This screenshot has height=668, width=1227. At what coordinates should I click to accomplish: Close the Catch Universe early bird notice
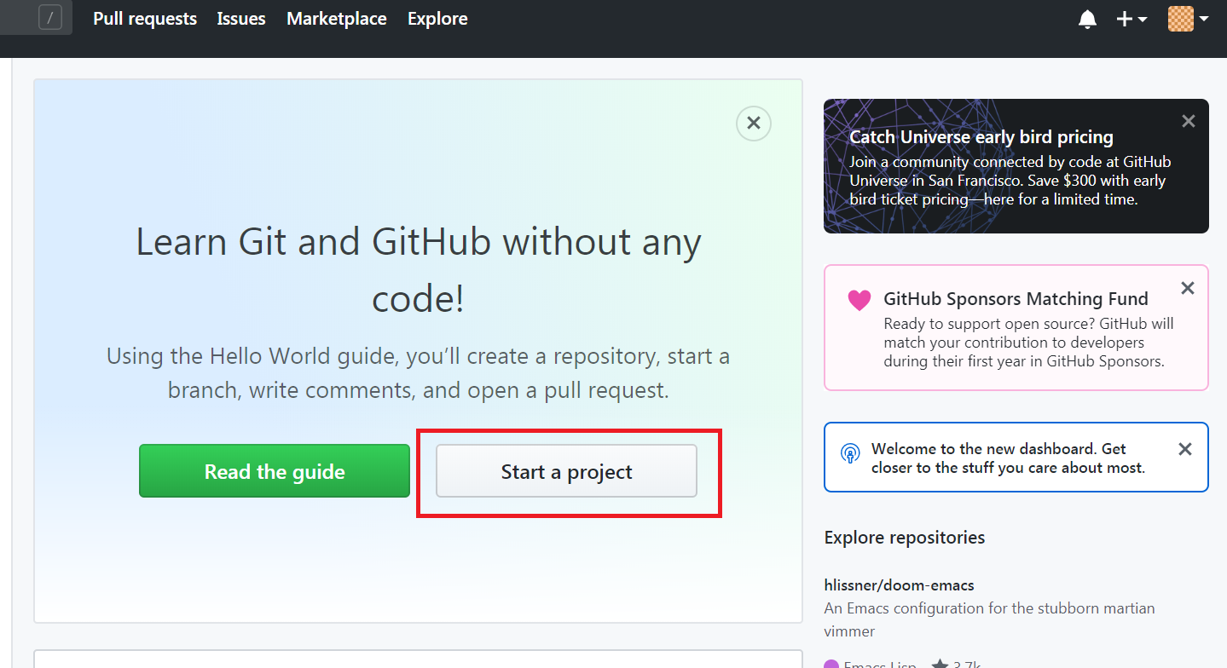(x=1189, y=122)
